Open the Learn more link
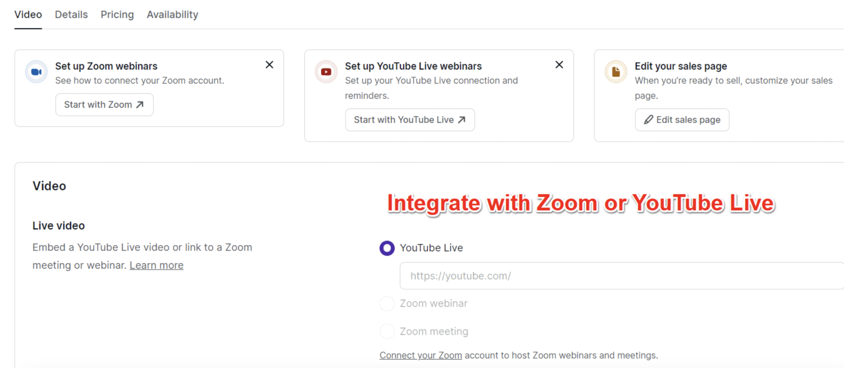This screenshot has width=844, height=368. [157, 265]
